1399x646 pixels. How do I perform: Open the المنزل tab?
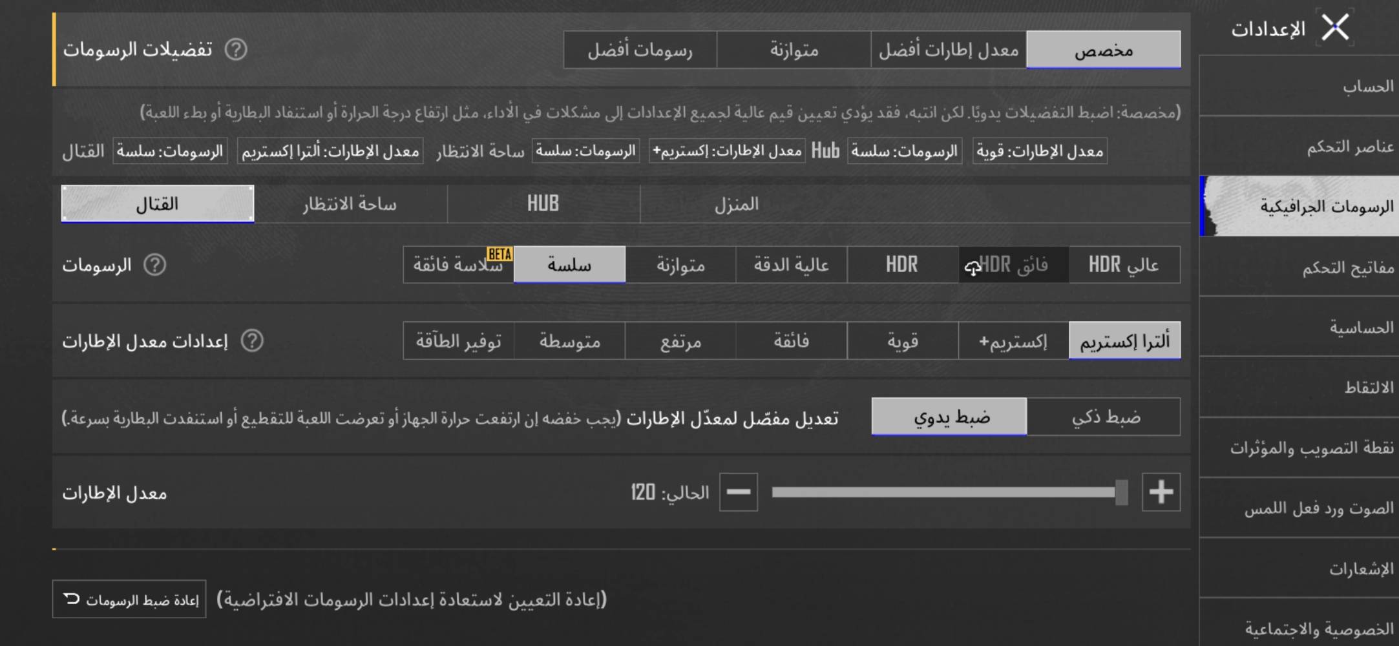737,204
